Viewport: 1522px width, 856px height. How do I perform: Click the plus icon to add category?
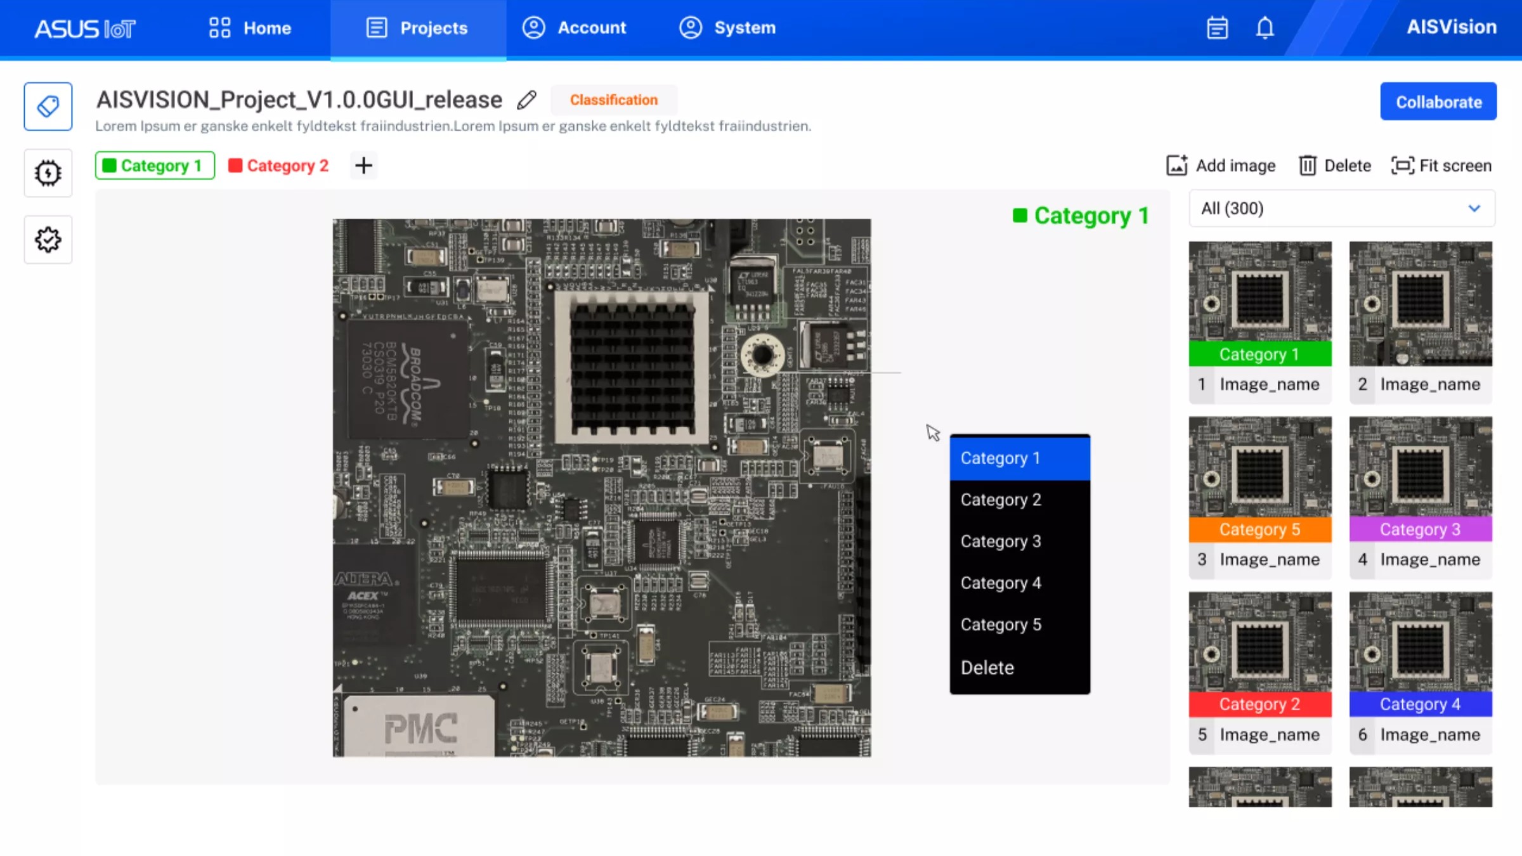363,165
